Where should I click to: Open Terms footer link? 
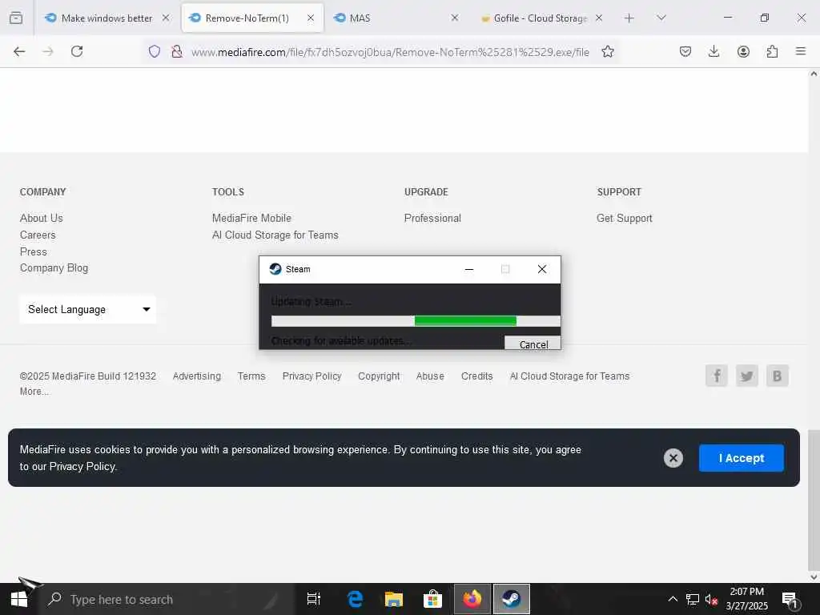[x=251, y=376]
